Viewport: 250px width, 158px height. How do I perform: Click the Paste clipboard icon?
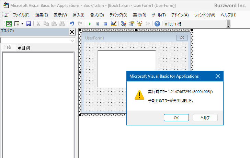tap(54, 24)
